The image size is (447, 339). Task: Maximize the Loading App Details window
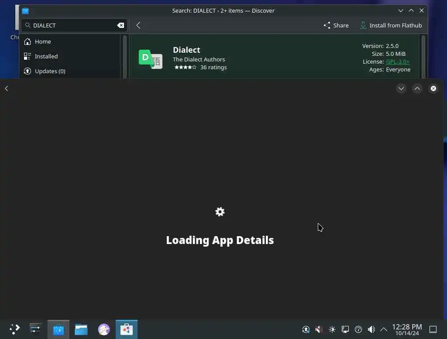[417, 88]
